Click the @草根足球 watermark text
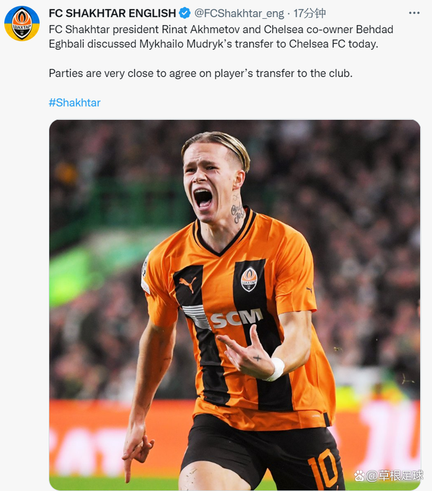The image size is (432, 491). pyautogui.click(x=395, y=475)
